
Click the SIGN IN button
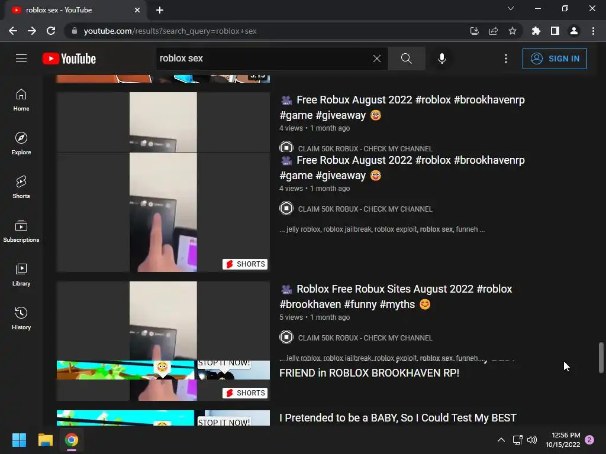555,59
